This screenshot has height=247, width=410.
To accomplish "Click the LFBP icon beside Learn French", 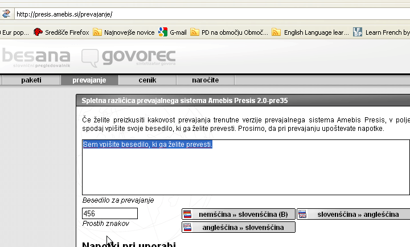I will pos(358,32).
